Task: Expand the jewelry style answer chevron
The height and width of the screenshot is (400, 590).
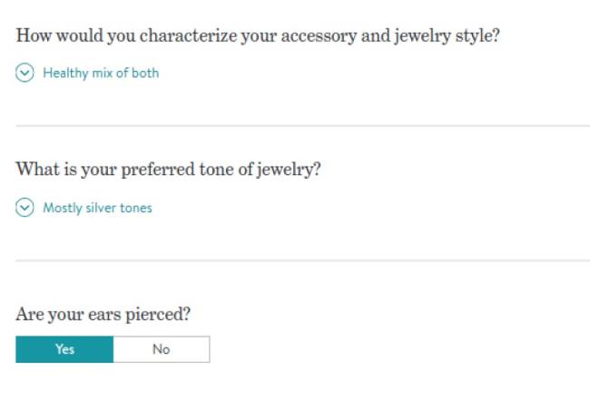Action: pyautogui.click(x=25, y=73)
